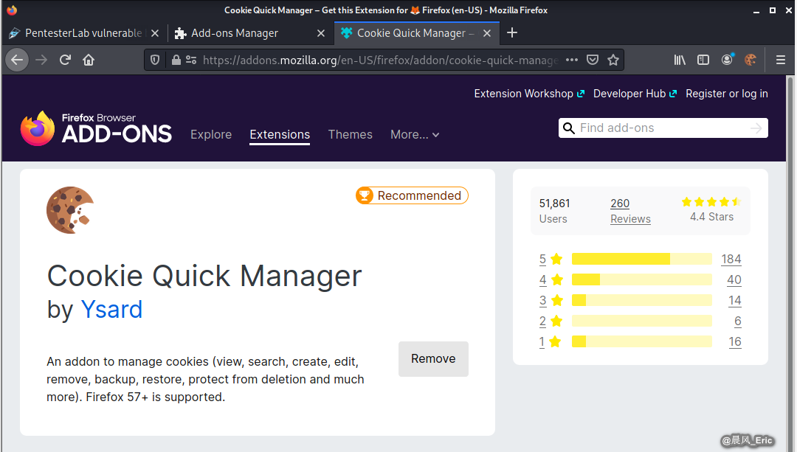Open the Themes section
Image resolution: width=797 pixels, height=452 pixels.
[350, 134]
